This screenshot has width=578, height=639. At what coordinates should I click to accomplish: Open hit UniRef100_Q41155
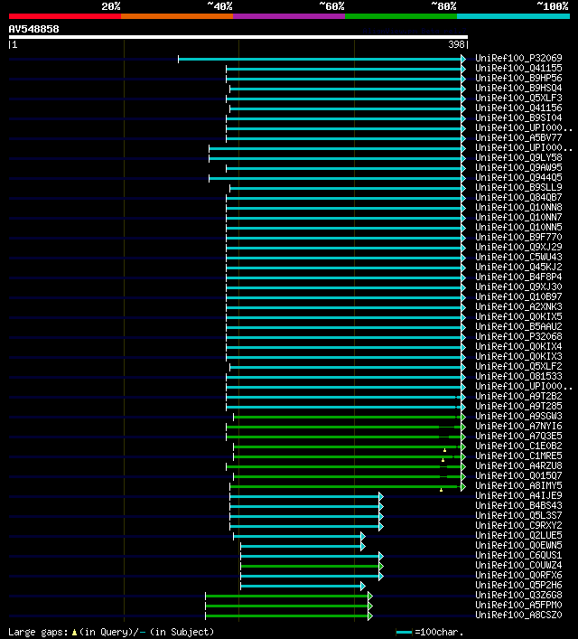point(518,68)
